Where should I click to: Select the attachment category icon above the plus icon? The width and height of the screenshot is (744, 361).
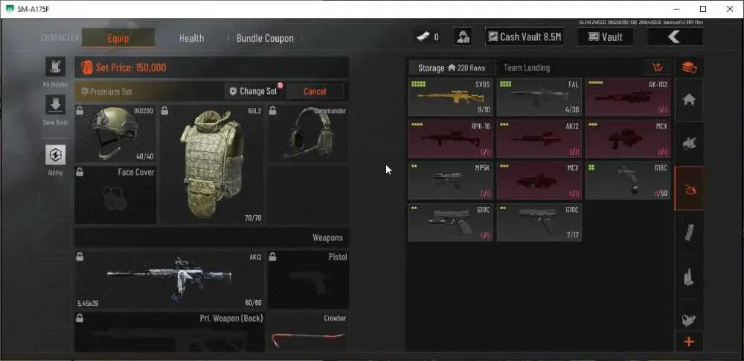pos(689,319)
